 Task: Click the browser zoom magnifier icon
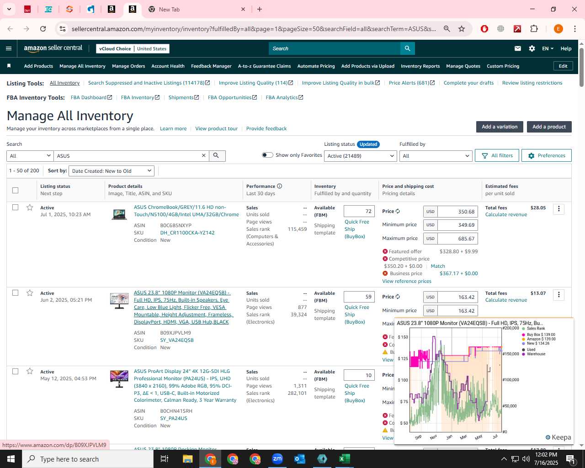click(447, 29)
